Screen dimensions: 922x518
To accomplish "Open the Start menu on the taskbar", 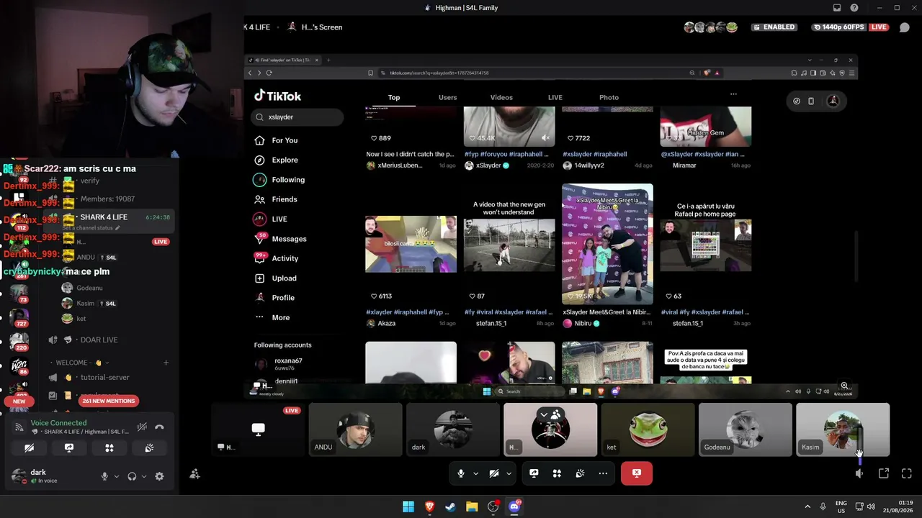I will (x=408, y=506).
